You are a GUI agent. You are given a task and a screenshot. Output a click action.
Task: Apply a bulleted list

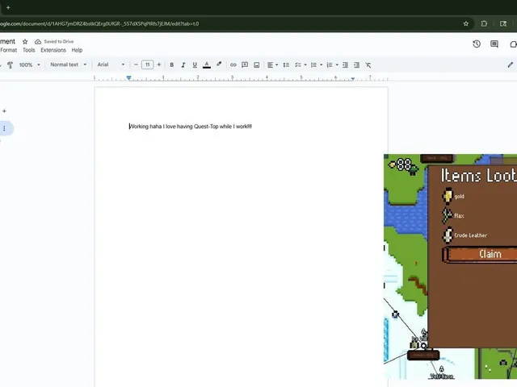pyautogui.click(x=313, y=64)
